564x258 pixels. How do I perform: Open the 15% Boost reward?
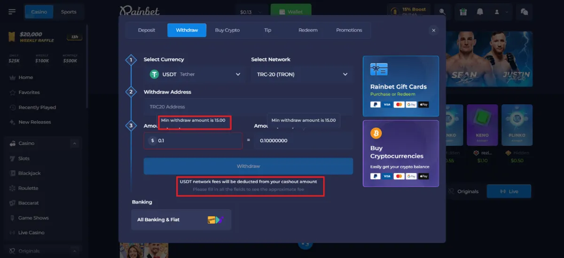coord(408,11)
